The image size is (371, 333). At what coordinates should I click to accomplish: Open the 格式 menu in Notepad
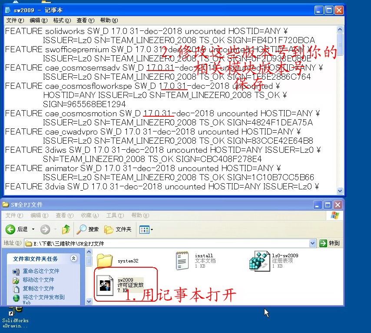click(62, 20)
